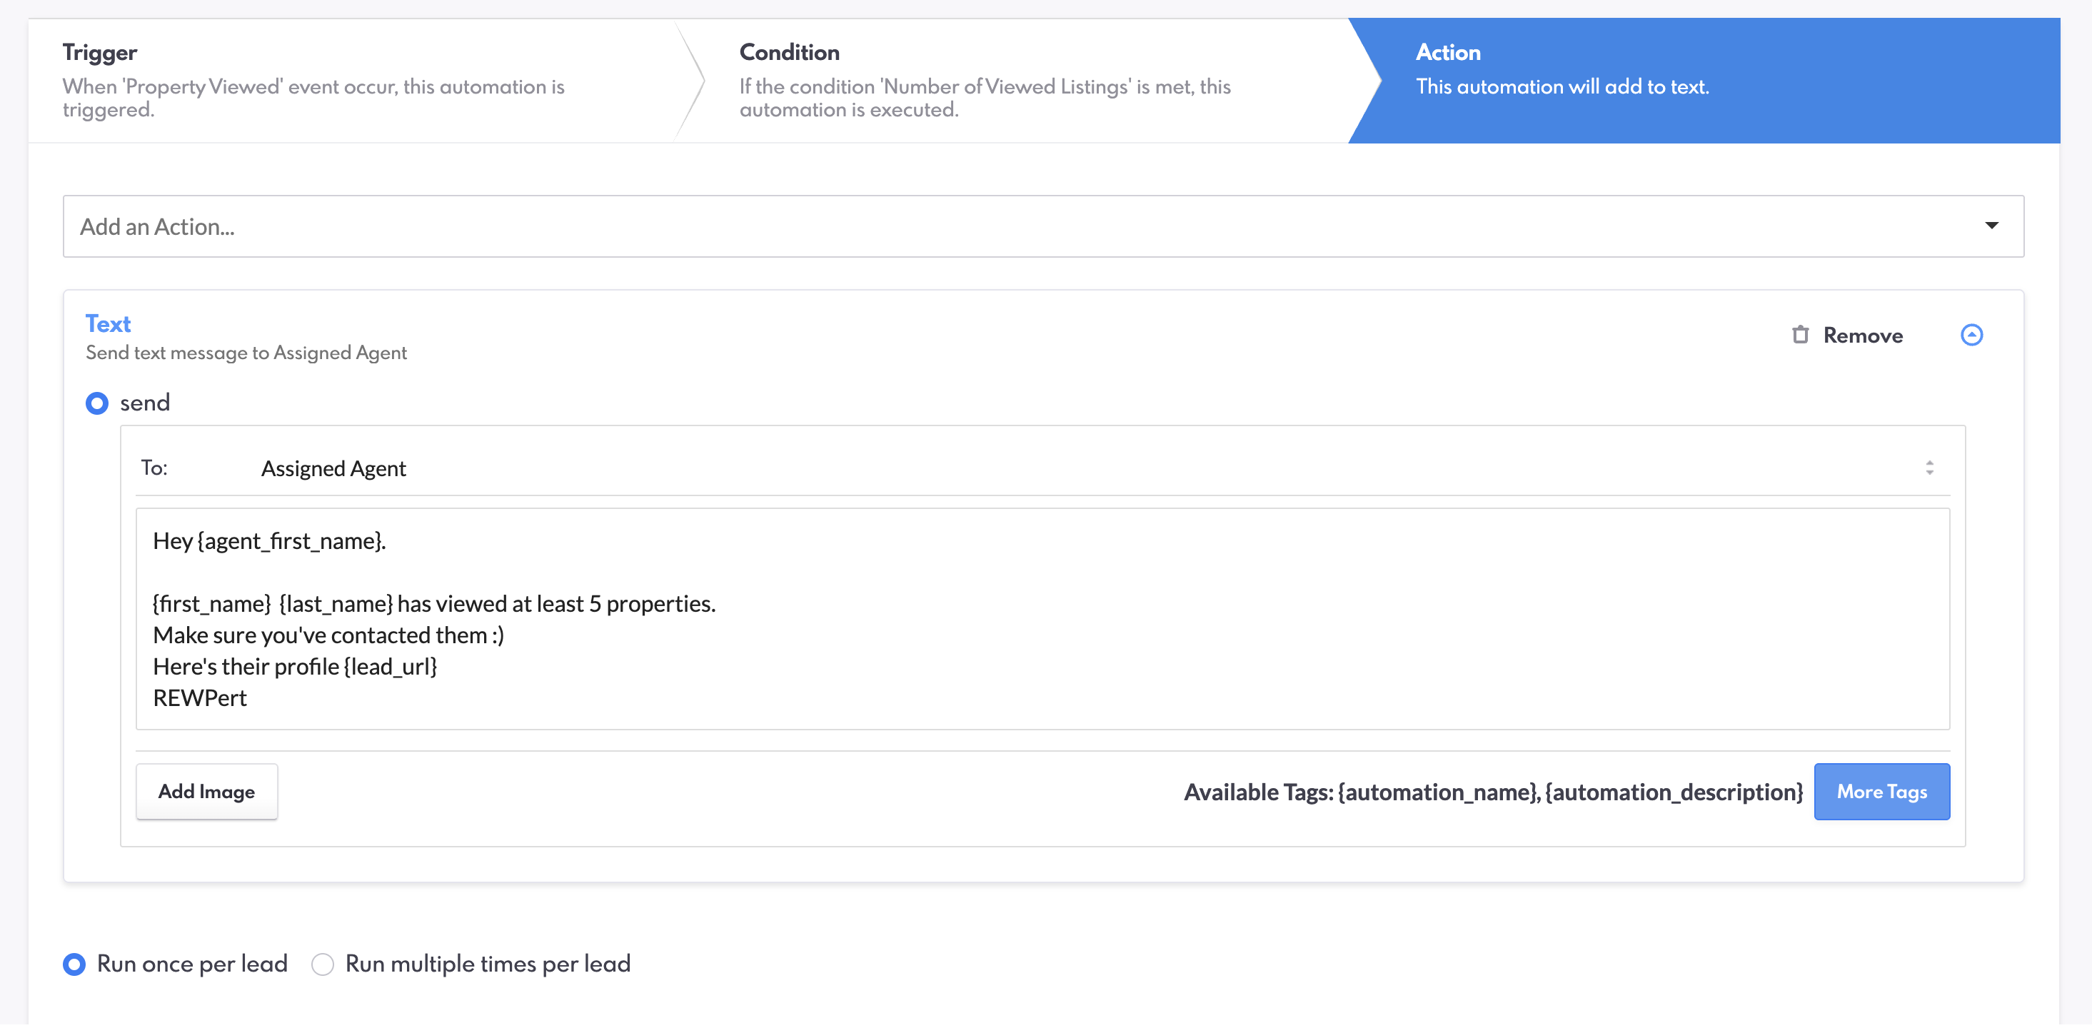Select the Action step tab
Viewport: 2092px width, 1028px height.
click(1706, 81)
